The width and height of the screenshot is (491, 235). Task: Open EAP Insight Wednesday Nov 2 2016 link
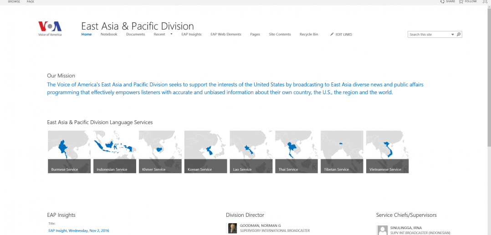79,230
